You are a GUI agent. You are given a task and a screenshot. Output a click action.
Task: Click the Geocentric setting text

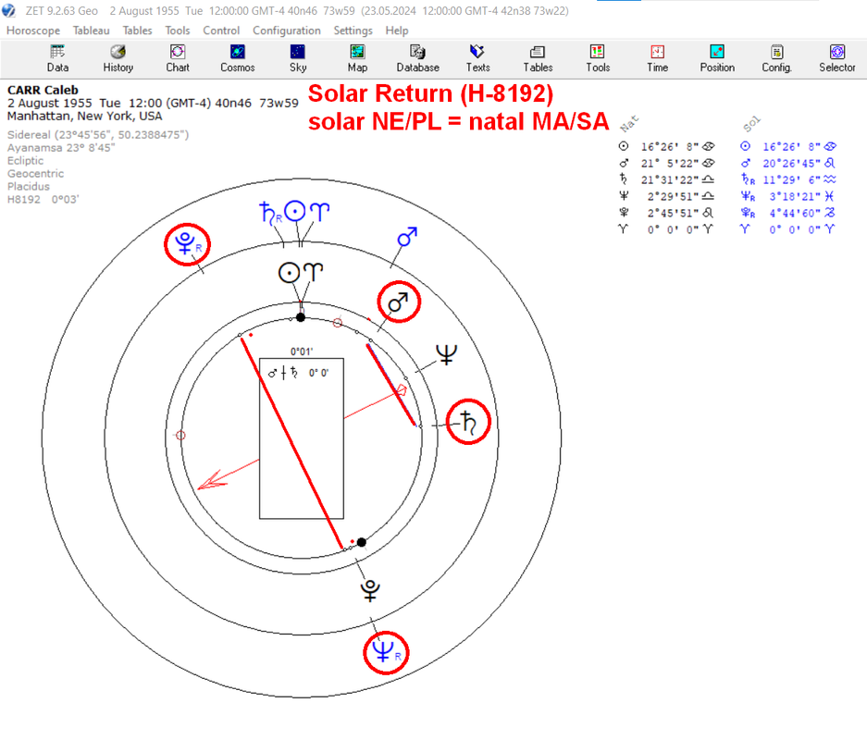pos(35,174)
